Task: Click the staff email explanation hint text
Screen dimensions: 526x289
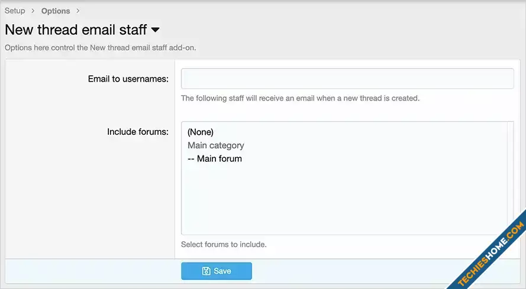Action: [300, 98]
